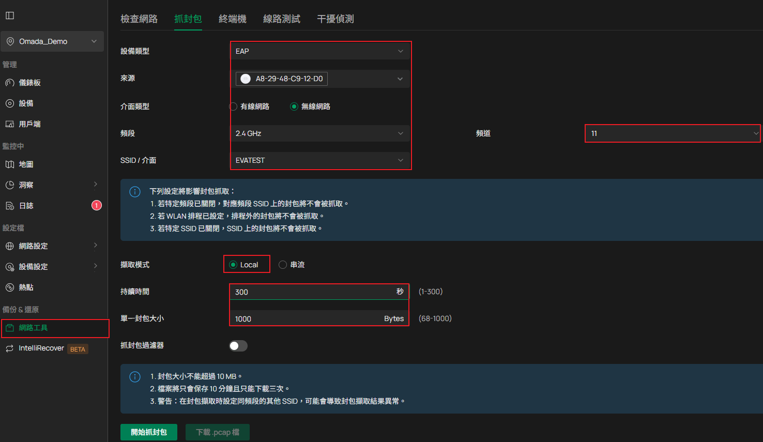Open 用戶端 clients icon in sidebar
The height and width of the screenshot is (442, 763).
[x=10, y=124]
